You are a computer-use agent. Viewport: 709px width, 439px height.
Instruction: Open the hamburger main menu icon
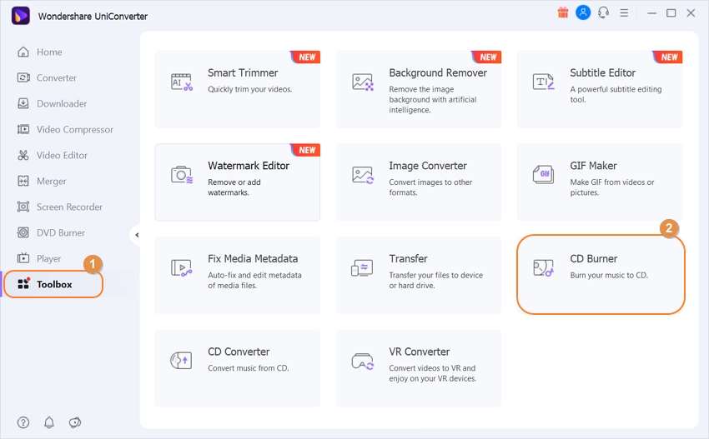tap(624, 13)
